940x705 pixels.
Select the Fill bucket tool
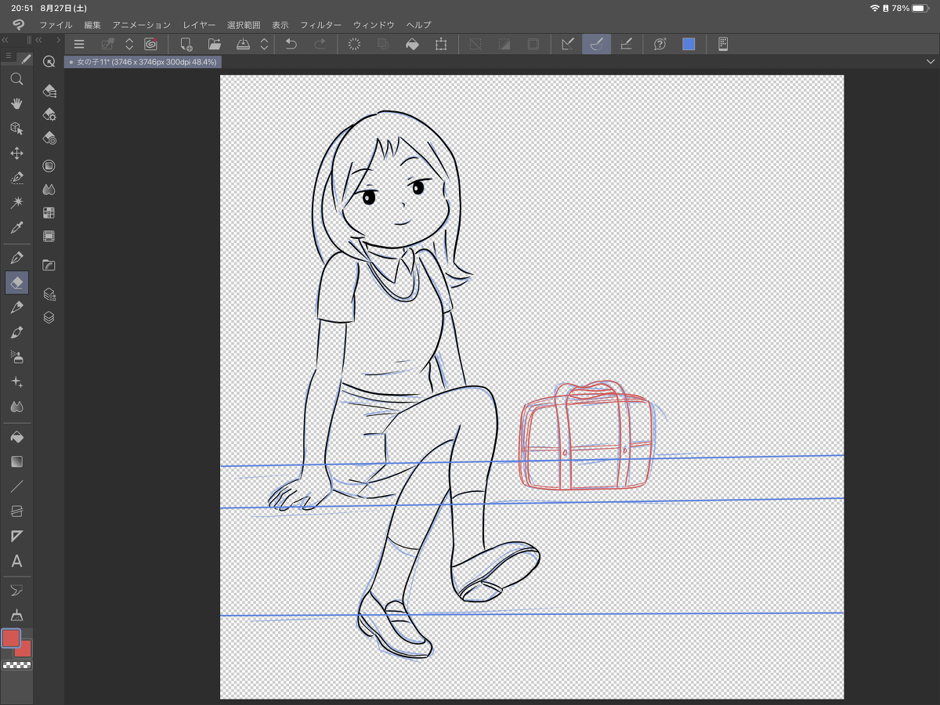pos(16,436)
